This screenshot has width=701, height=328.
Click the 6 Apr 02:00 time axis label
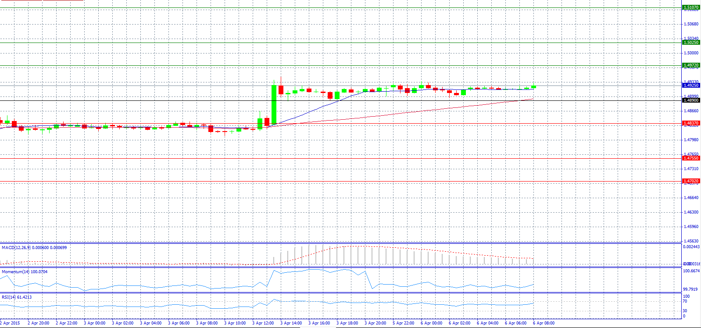[x=459, y=323]
